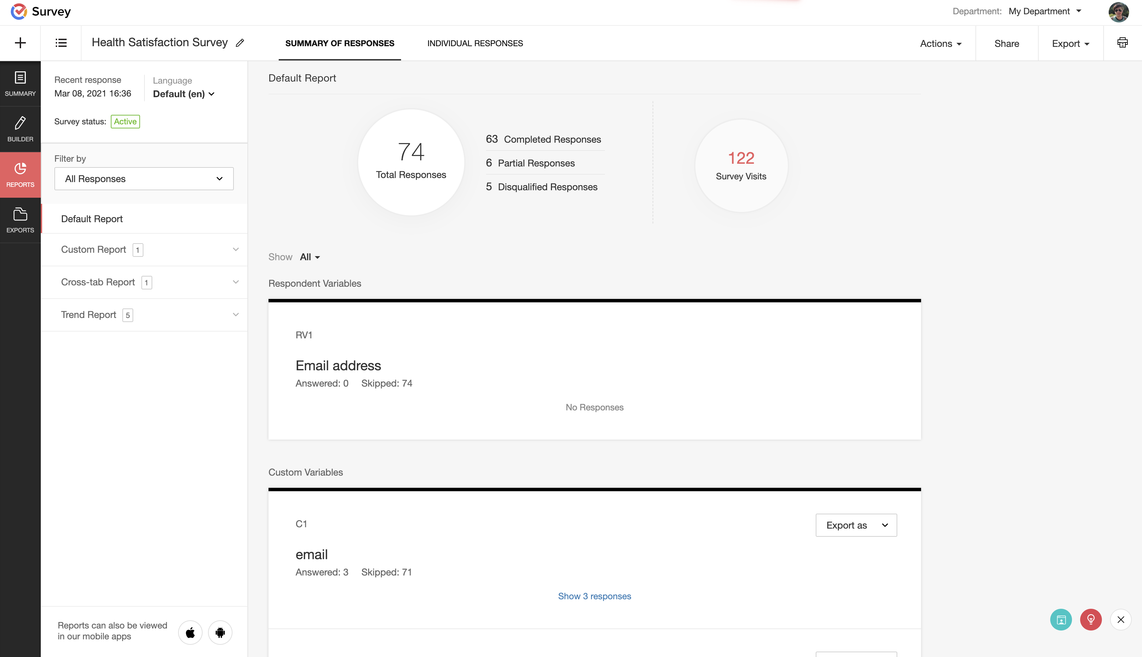The height and width of the screenshot is (657, 1142).
Task: Open Builder in the sidebar
Action: (x=20, y=129)
